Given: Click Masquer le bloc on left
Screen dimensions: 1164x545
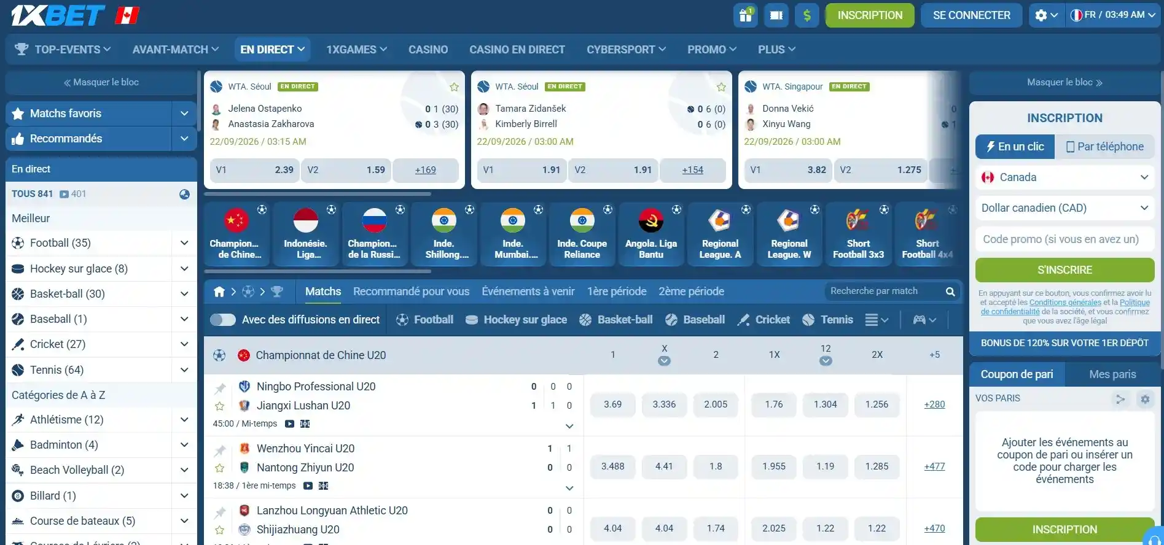Looking at the screenshot, I should click(101, 82).
